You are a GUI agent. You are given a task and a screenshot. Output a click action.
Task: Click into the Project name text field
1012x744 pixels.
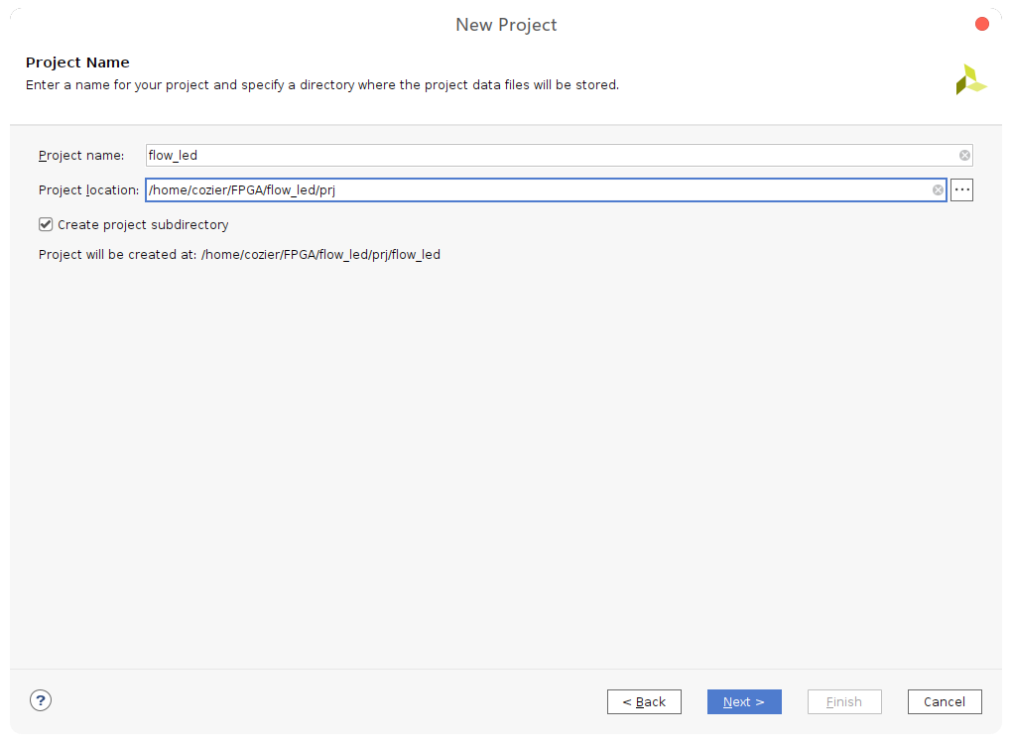[546, 156]
